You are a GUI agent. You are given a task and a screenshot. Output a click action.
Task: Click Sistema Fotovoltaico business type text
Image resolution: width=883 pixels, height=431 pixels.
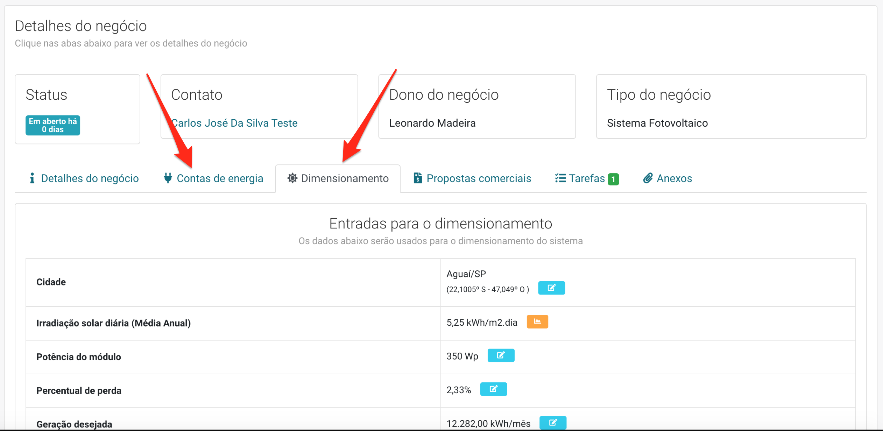(x=657, y=123)
